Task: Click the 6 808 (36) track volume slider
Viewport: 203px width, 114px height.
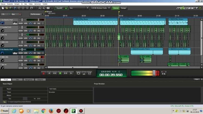Action: pos(38,57)
